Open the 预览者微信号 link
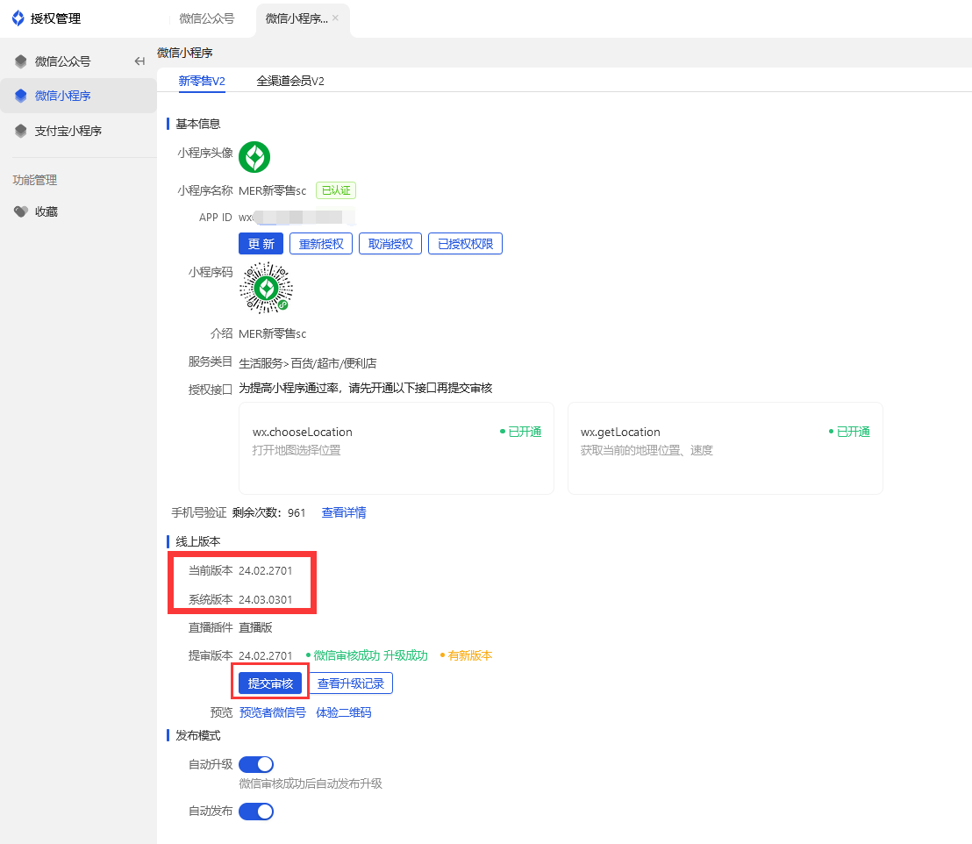972x844 pixels. (x=273, y=712)
